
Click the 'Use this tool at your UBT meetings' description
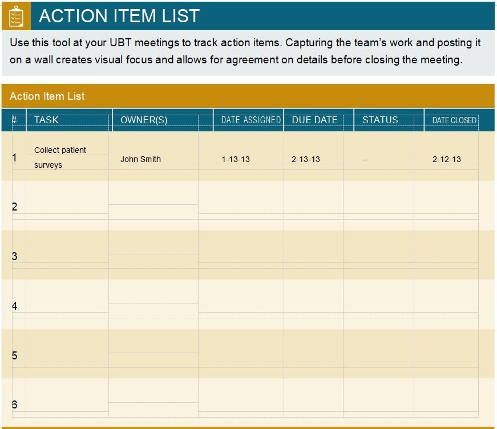[245, 51]
